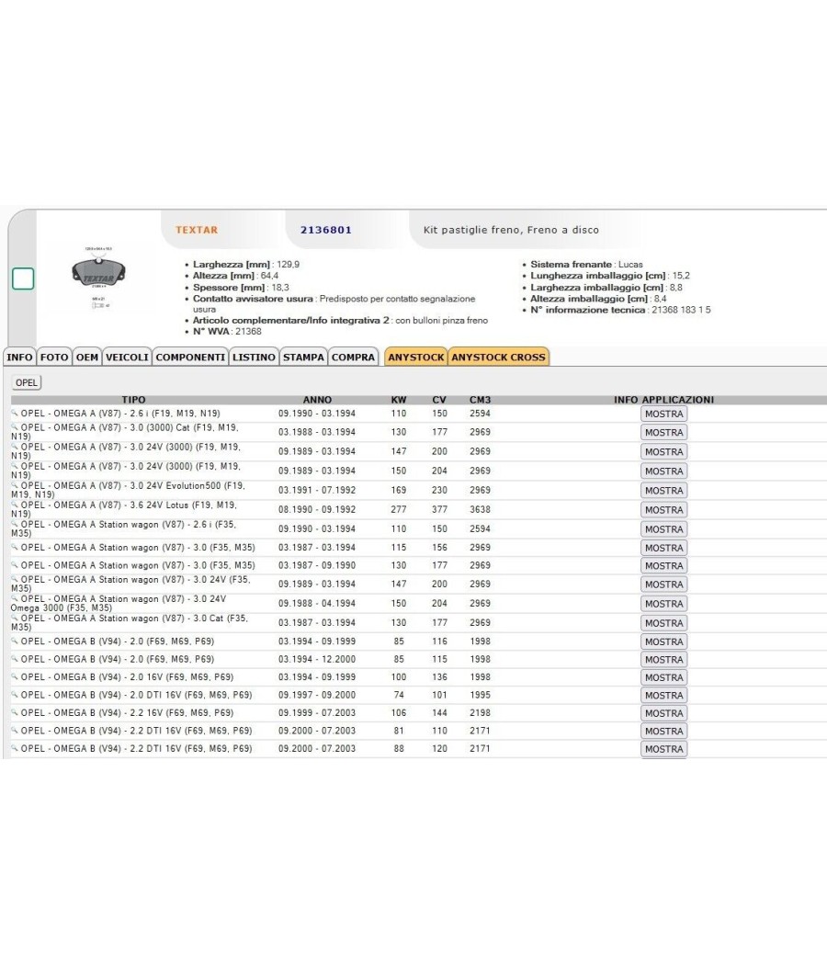Click the KW column header
The height and width of the screenshot is (965, 827).
pyautogui.click(x=399, y=400)
